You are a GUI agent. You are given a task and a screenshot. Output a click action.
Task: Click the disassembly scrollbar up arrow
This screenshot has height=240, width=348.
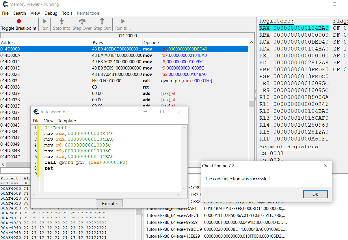(251, 41)
